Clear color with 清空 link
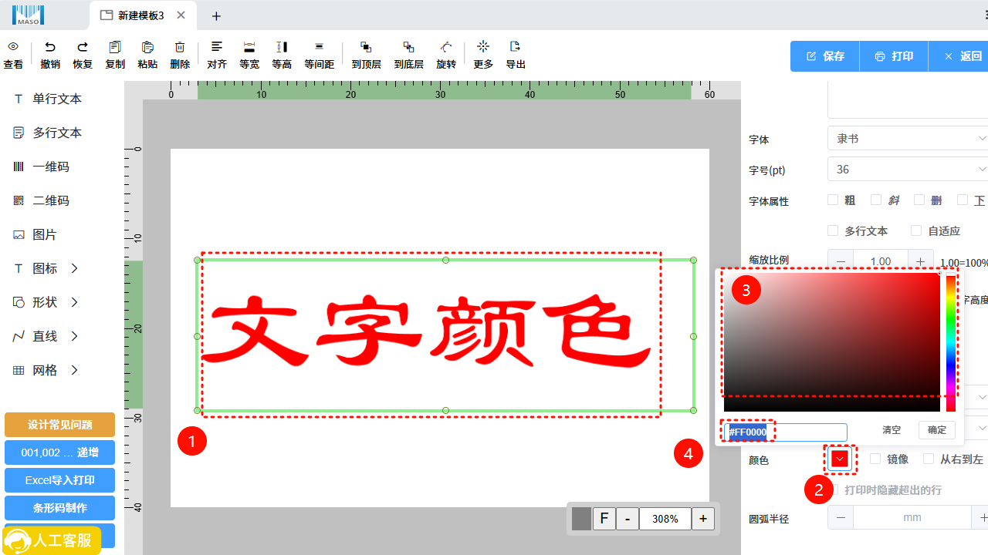 pos(892,430)
